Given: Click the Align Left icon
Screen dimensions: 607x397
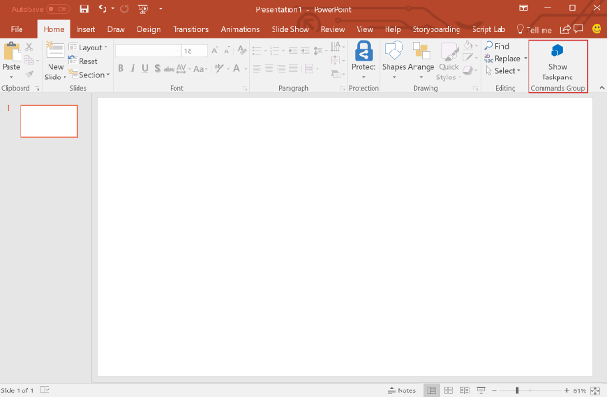Looking at the screenshot, I should (257, 69).
